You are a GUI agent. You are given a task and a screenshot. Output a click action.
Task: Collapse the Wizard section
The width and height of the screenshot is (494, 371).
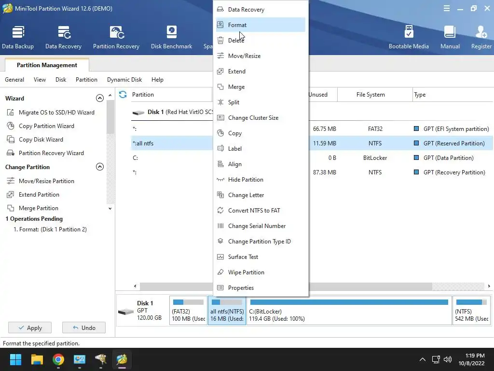99,98
